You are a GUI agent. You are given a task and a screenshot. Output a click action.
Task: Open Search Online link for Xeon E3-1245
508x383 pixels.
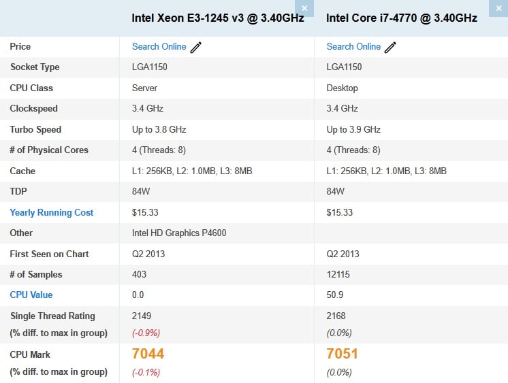(x=159, y=47)
